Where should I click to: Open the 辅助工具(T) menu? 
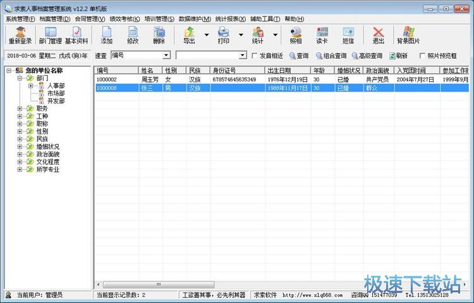click(x=265, y=19)
